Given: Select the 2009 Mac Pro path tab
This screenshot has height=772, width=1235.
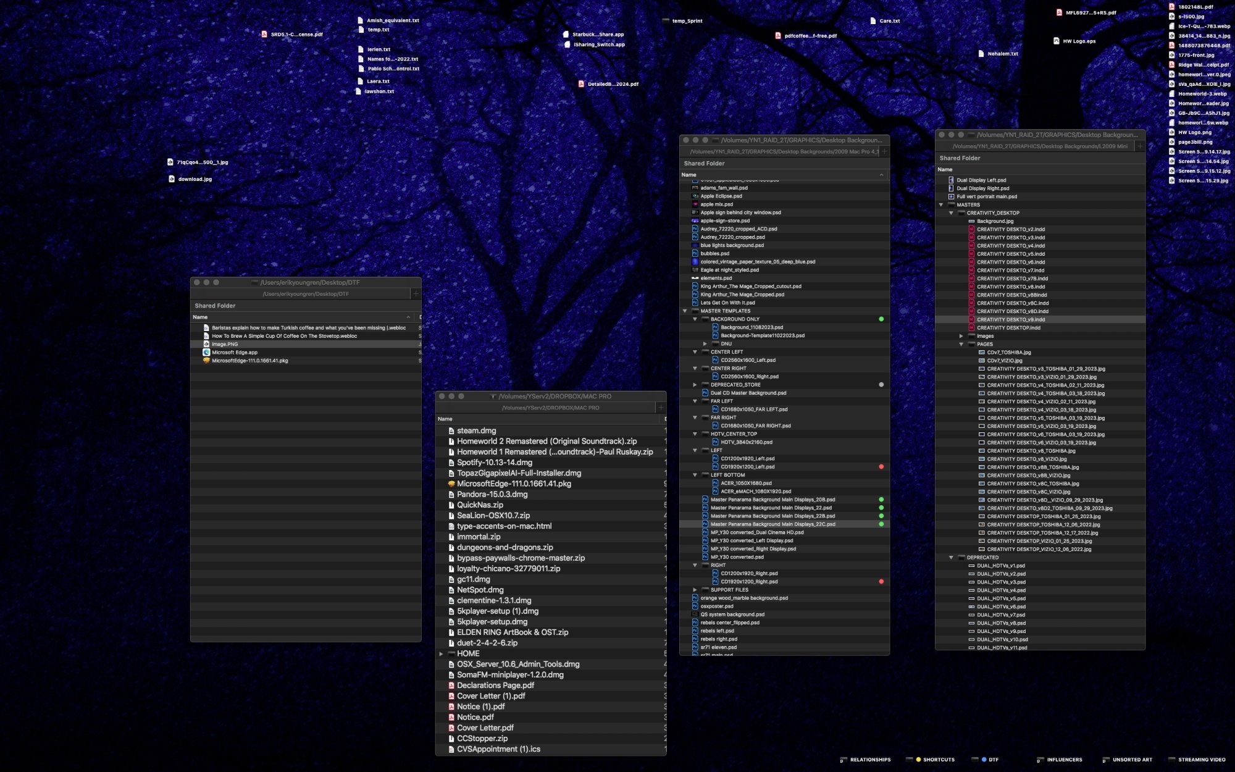Looking at the screenshot, I should click(783, 152).
